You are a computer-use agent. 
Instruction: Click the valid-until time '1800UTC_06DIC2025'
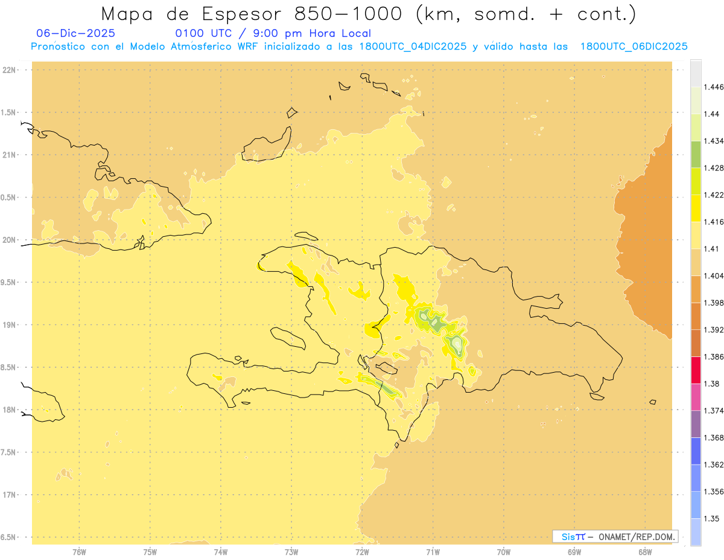(x=634, y=47)
